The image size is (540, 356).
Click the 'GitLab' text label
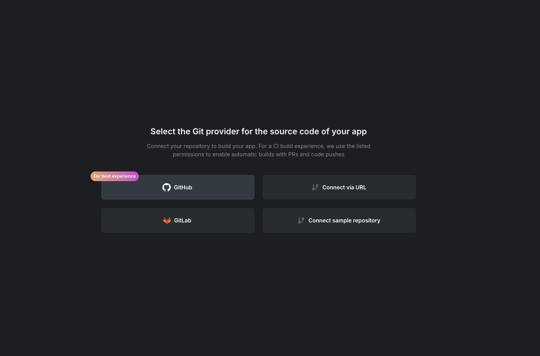[183, 220]
